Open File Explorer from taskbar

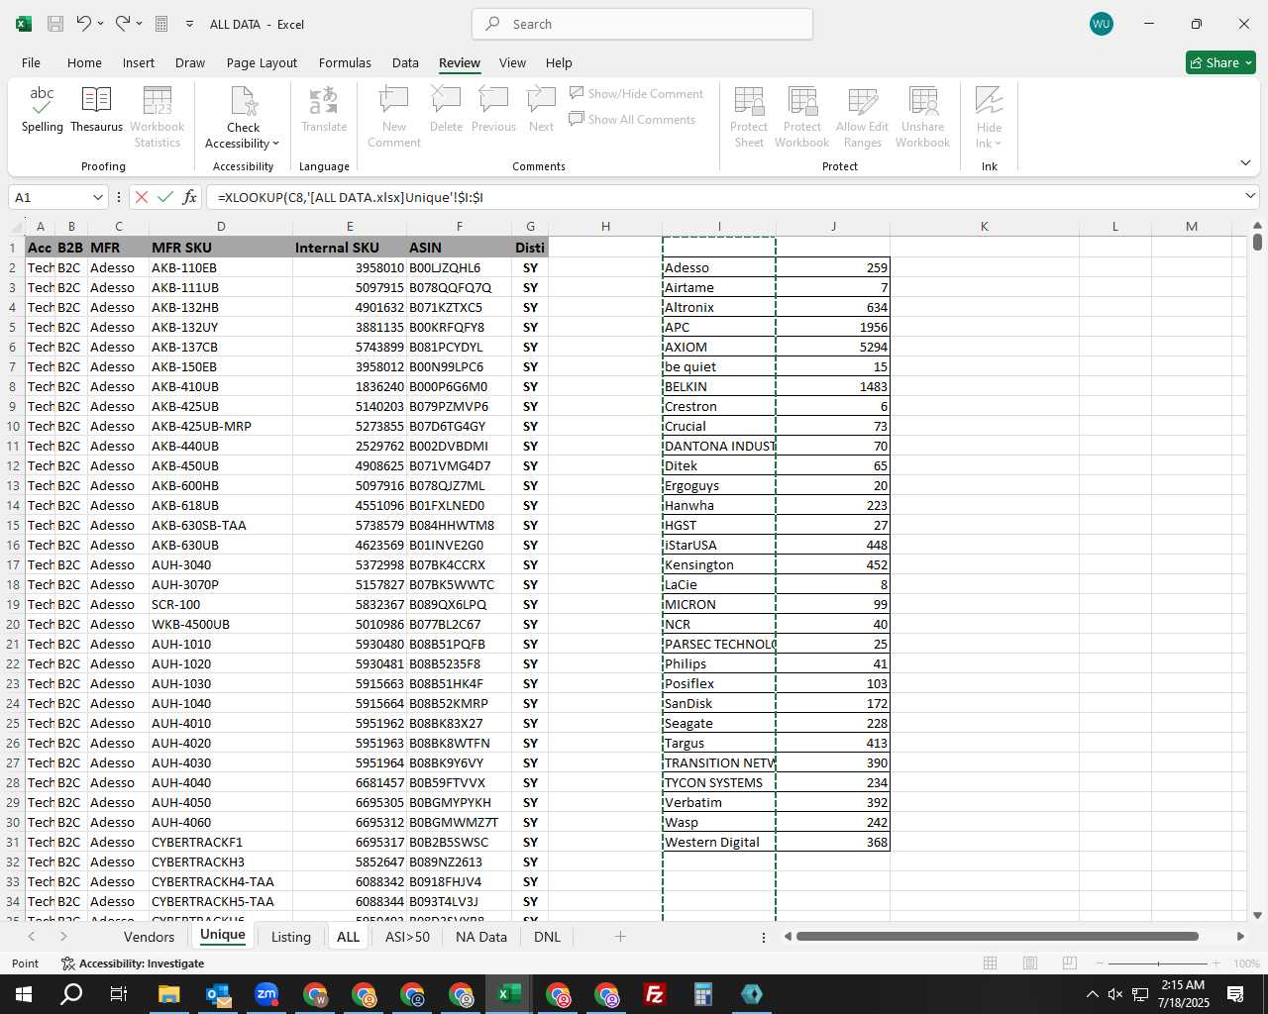(168, 994)
